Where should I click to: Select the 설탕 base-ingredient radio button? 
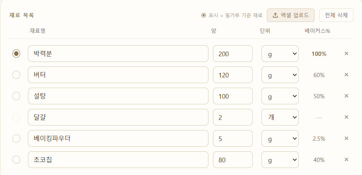pyautogui.click(x=16, y=96)
